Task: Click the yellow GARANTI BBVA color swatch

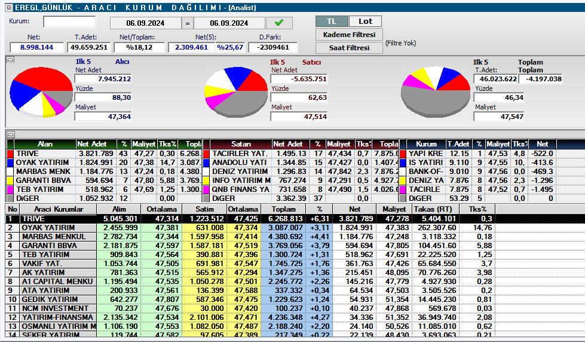Action: pos(10,181)
